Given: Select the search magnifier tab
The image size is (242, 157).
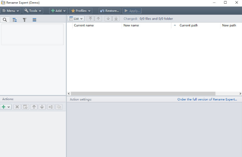Looking at the screenshot, I should point(5,20).
